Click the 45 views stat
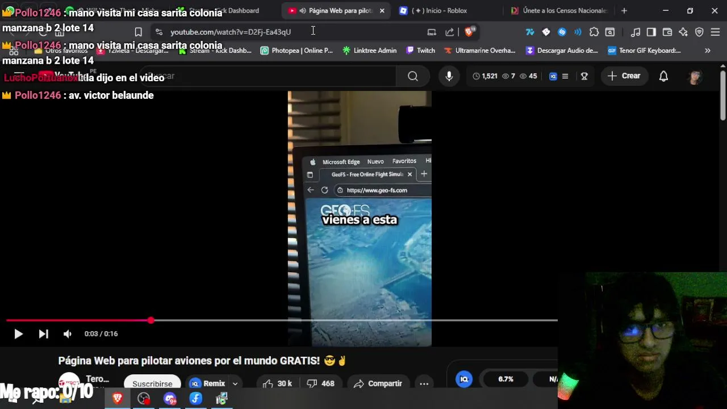The image size is (727, 409). click(528, 76)
